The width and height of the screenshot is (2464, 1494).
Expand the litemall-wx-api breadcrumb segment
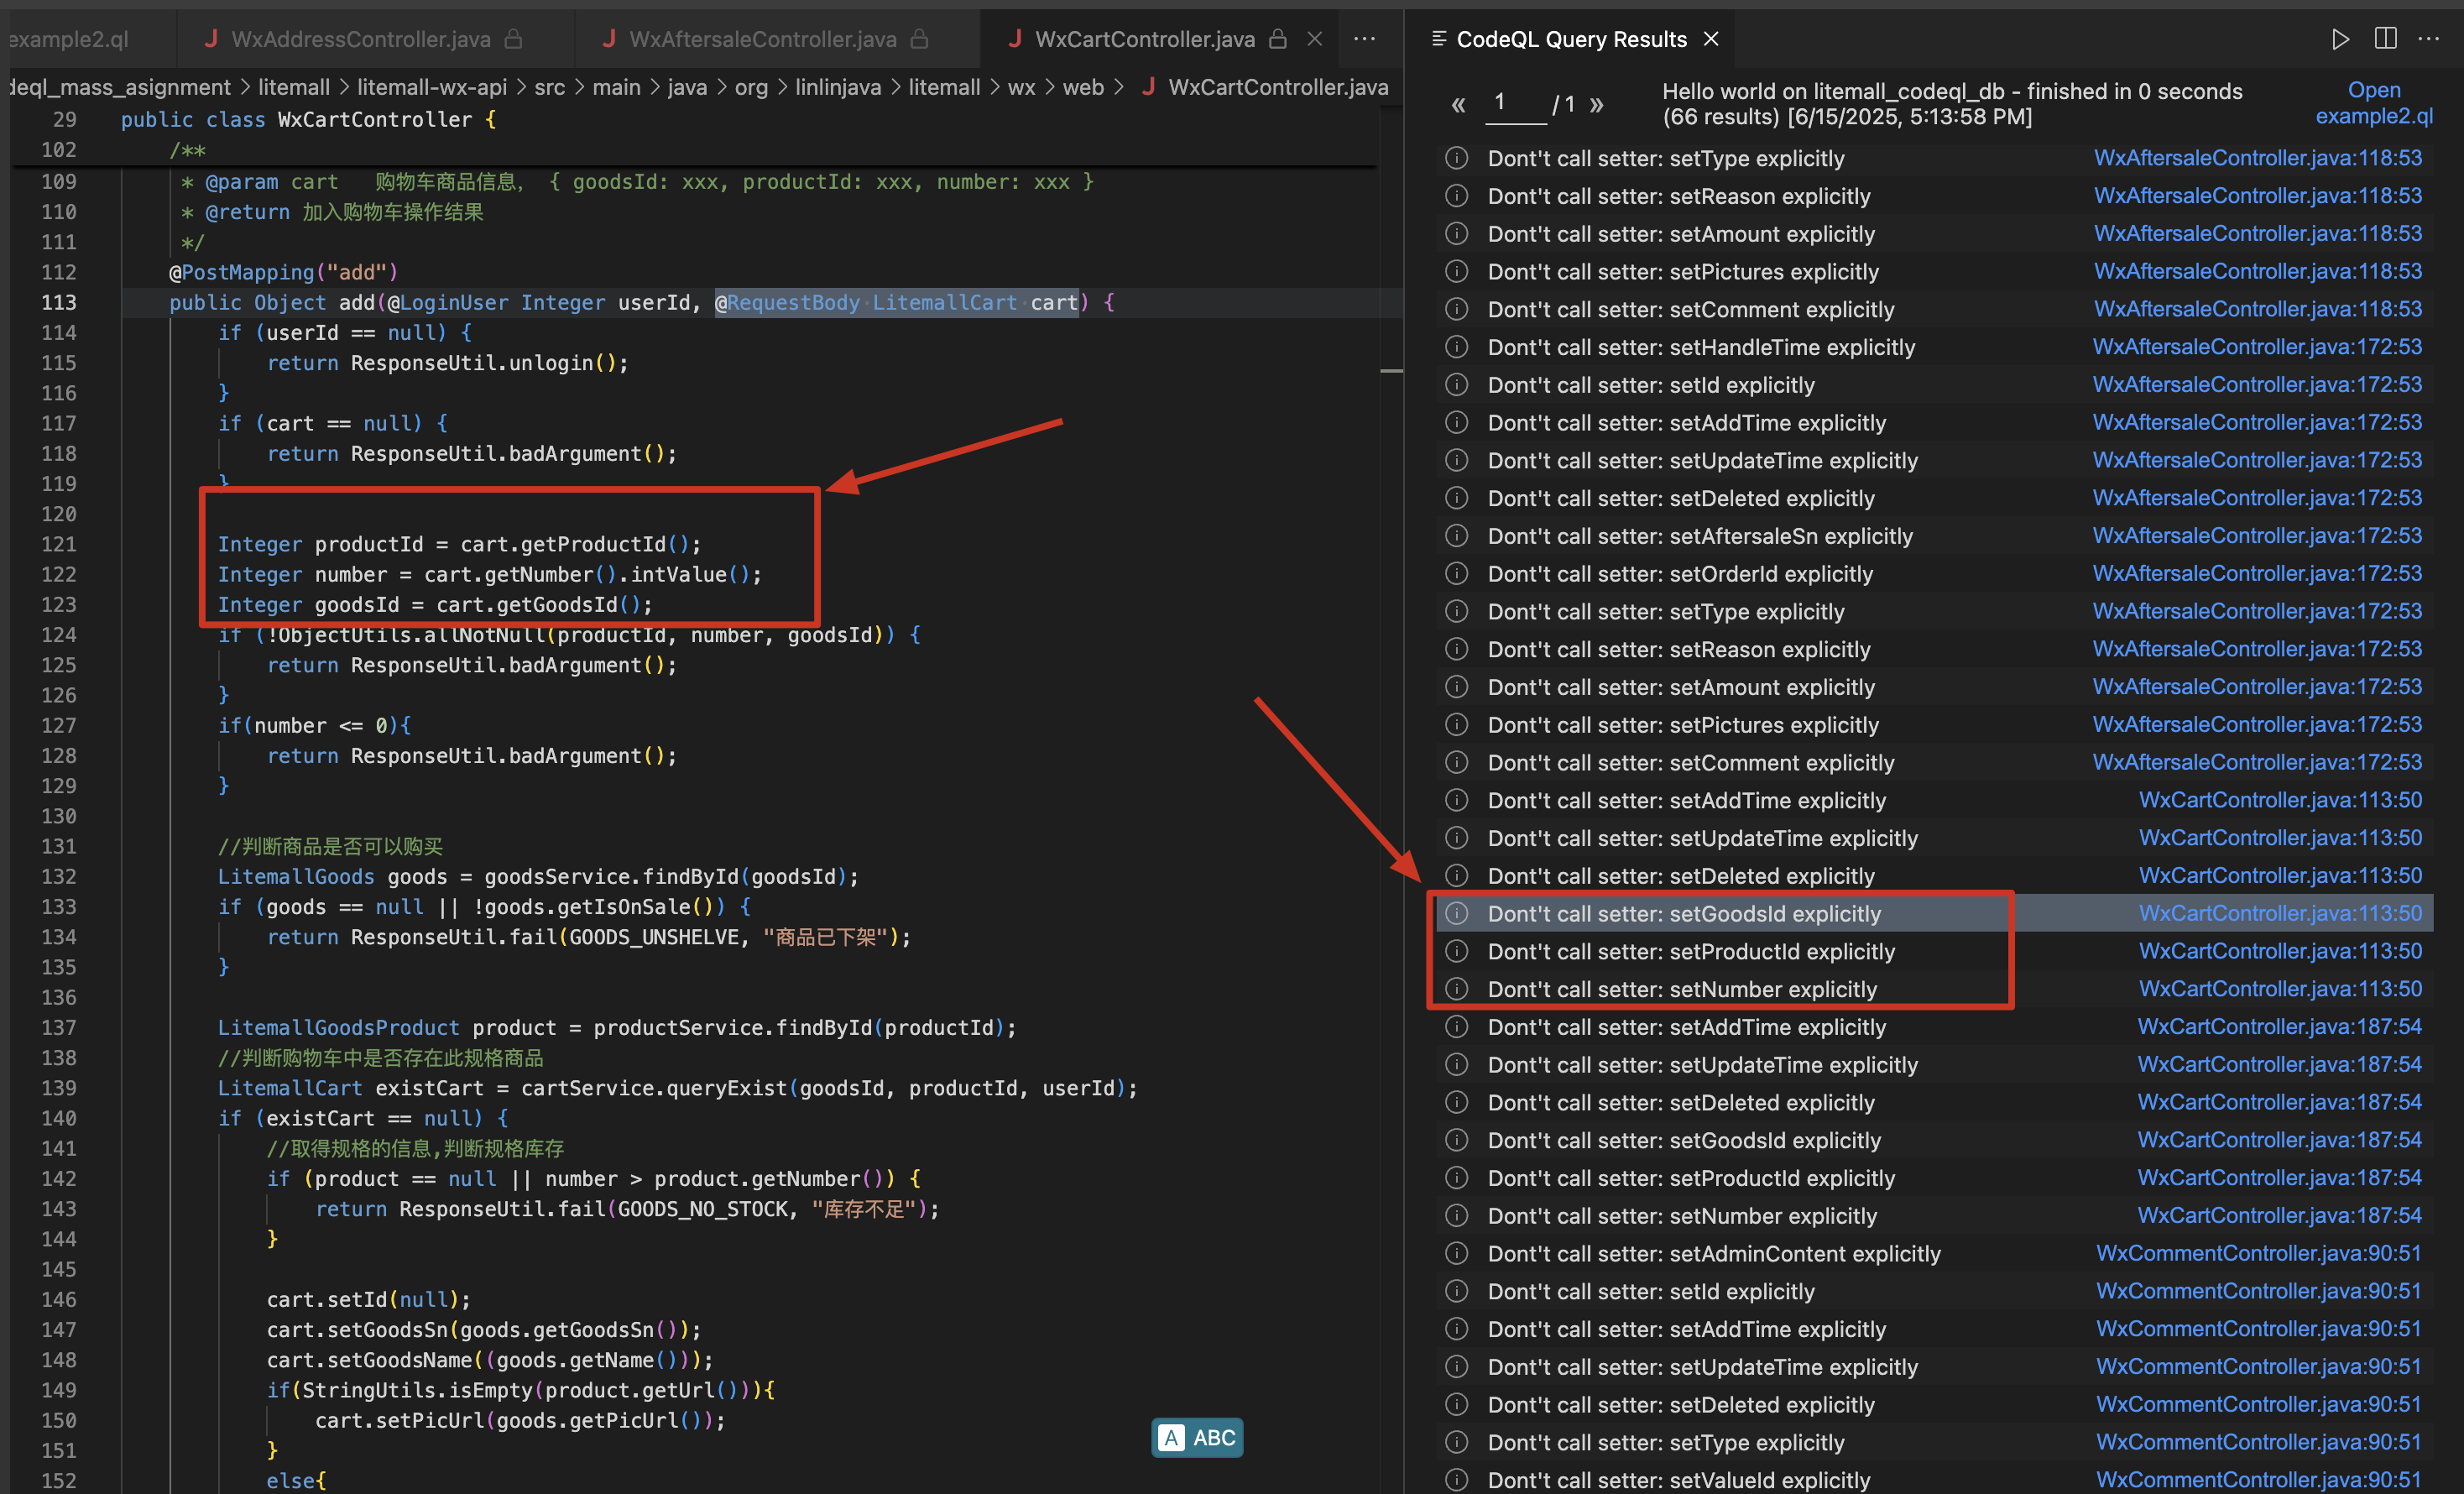[431, 87]
